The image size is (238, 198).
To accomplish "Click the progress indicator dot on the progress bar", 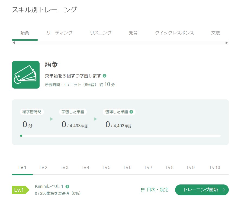I will click(21, 136).
